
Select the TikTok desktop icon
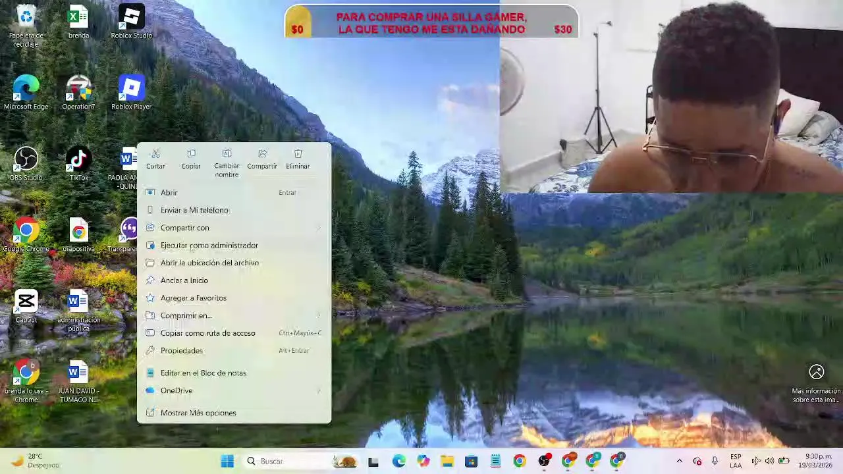pyautogui.click(x=78, y=163)
